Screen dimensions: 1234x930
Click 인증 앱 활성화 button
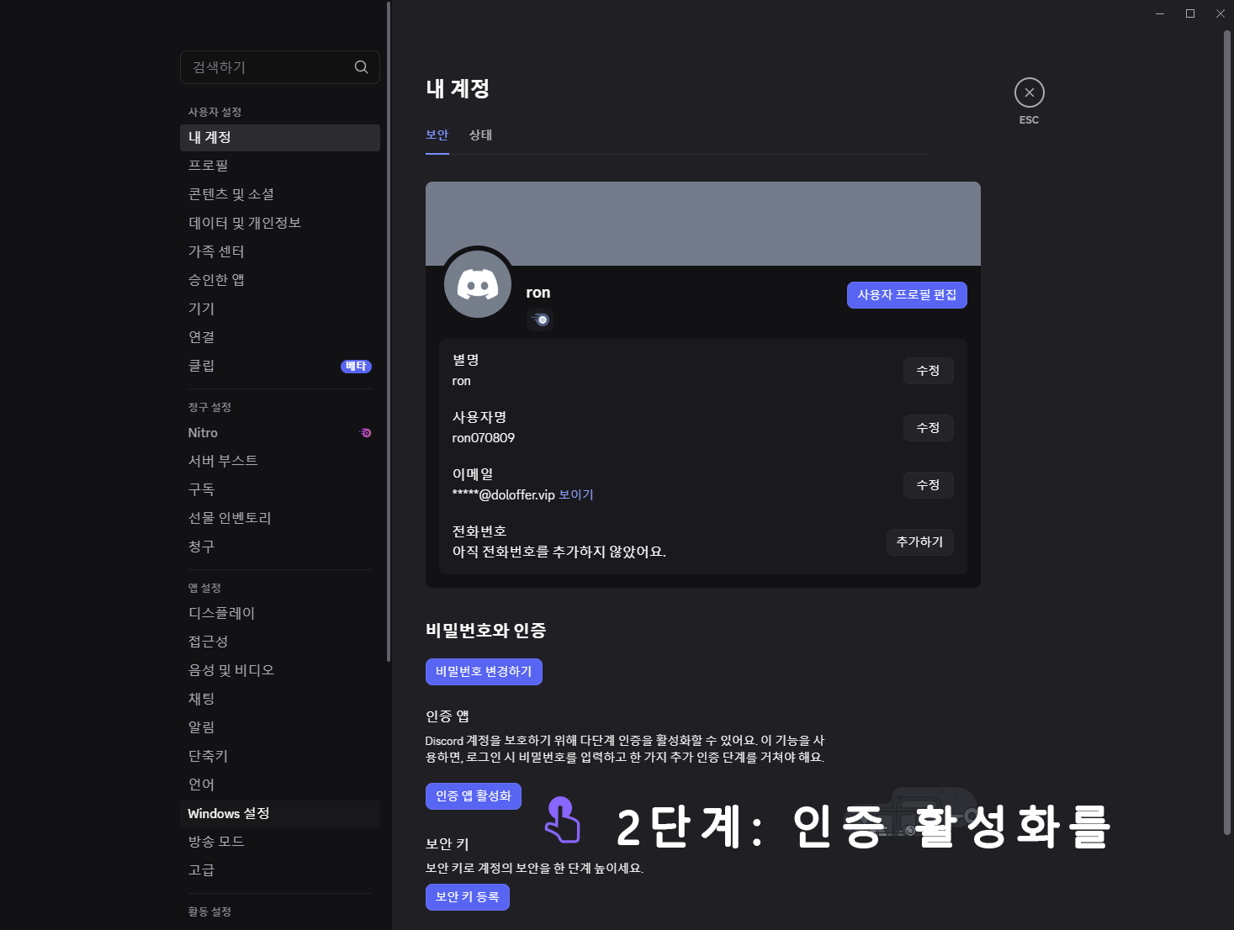point(474,796)
